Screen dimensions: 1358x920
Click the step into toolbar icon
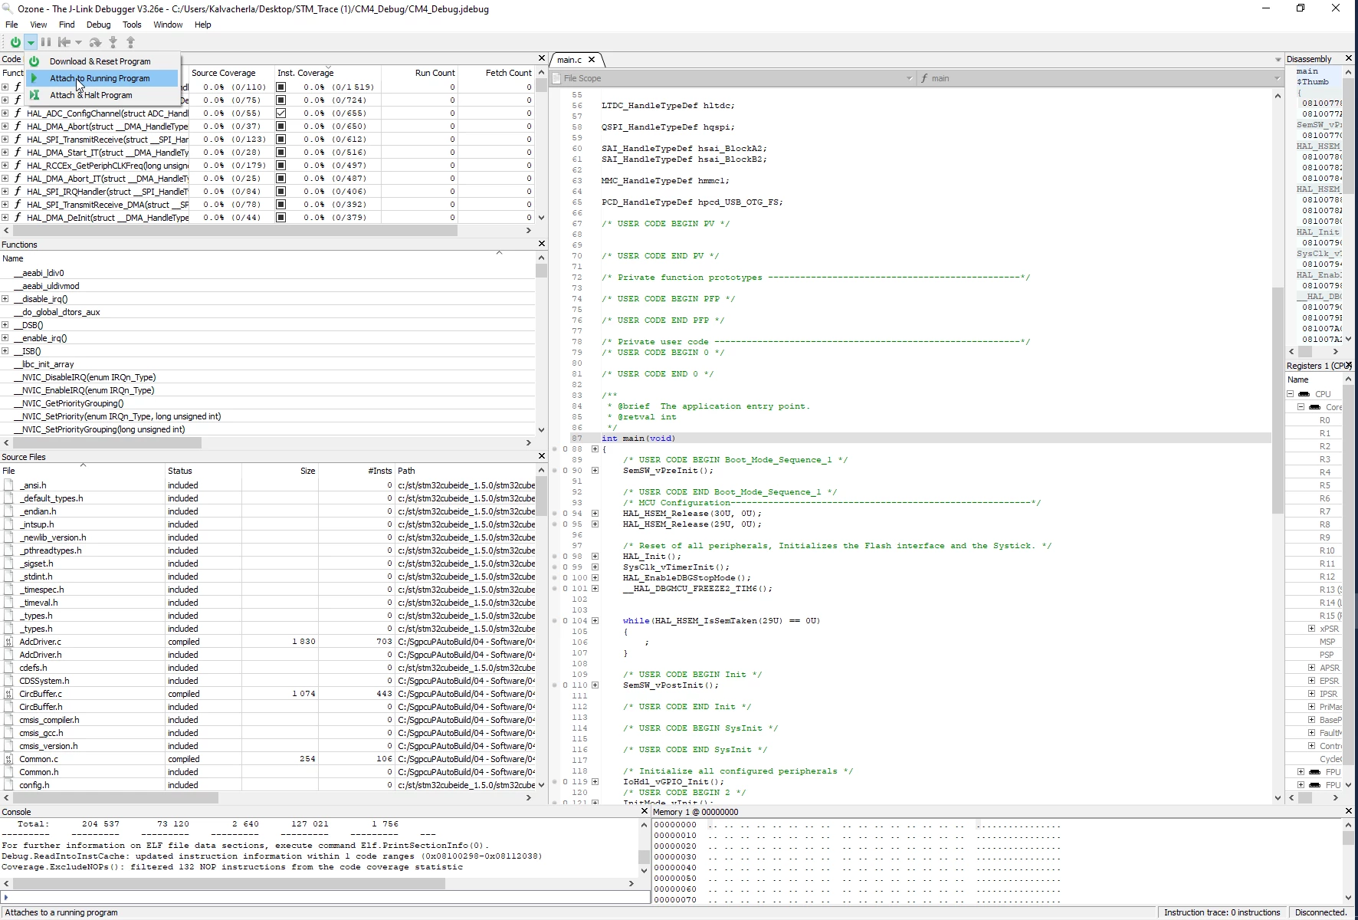113,42
